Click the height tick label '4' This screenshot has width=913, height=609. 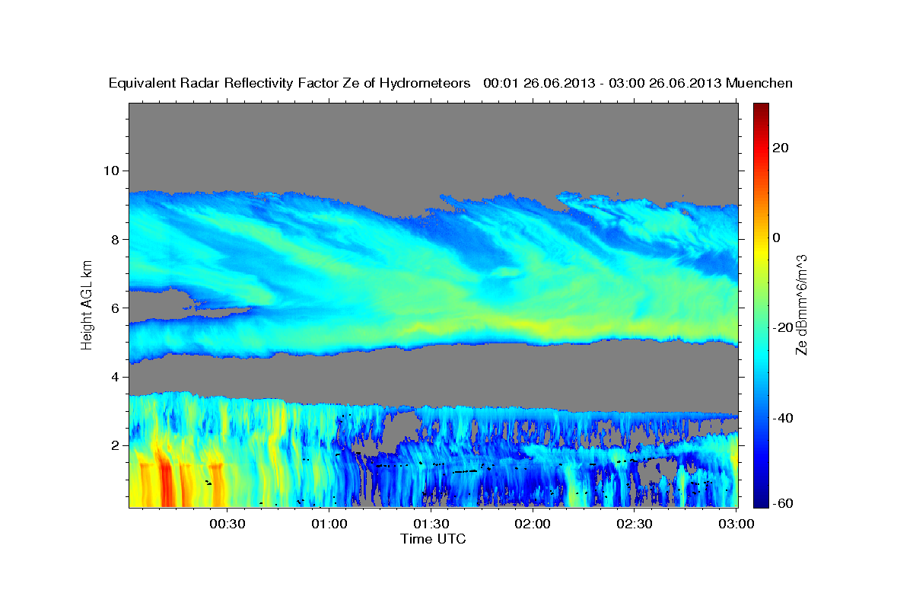tap(116, 377)
